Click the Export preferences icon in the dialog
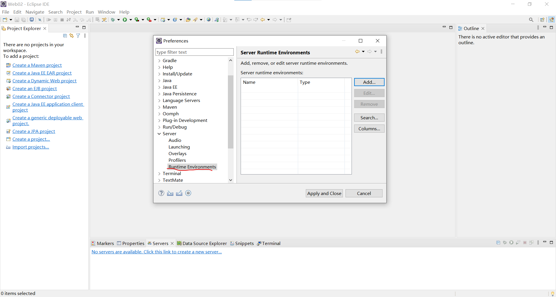 (x=179, y=193)
